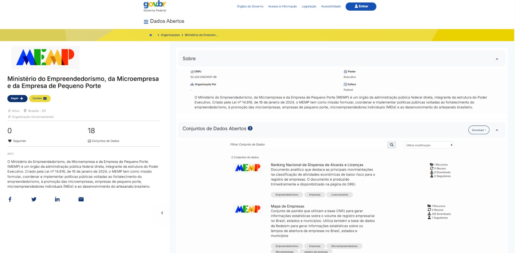Screen dimensions: 515x253
Task: Open Acesso à Informação link
Action: (x=283, y=6)
